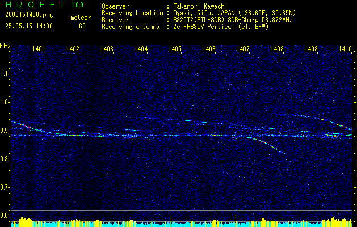Click the 1409 time axis label
The width and height of the screenshot is (357, 227).
pyautogui.click(x=311, y=48)
